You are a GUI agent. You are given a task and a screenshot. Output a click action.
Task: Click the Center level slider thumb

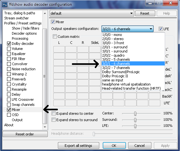(x=135, y=113)
